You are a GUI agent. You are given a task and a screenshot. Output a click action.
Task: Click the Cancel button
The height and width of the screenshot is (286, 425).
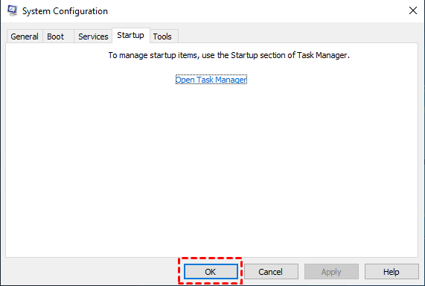click(271, 271)
